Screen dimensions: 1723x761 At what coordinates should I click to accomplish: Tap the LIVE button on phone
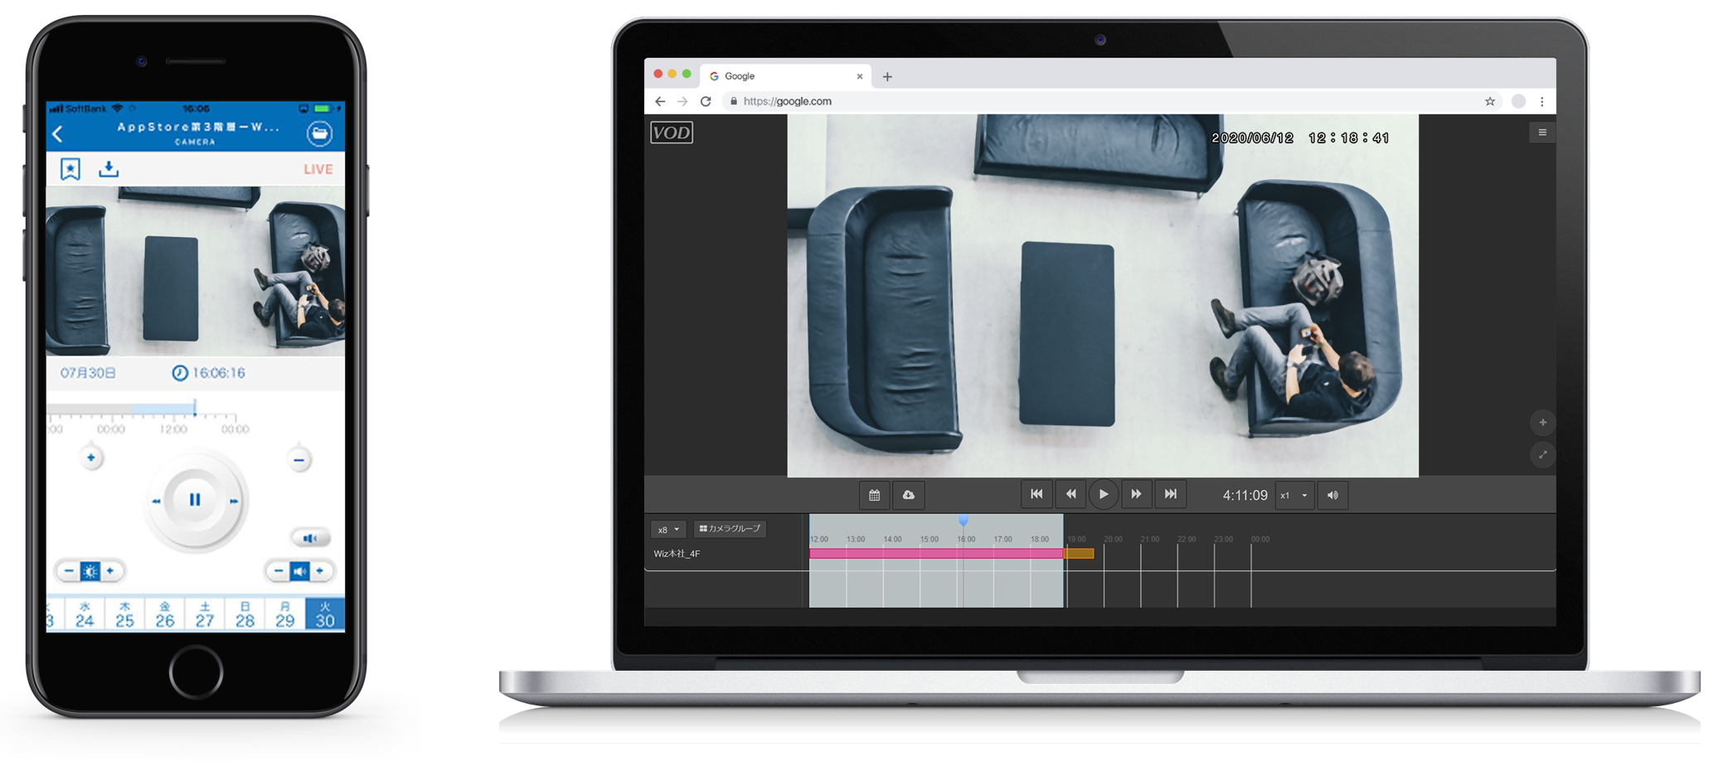[x=318, y=169]
